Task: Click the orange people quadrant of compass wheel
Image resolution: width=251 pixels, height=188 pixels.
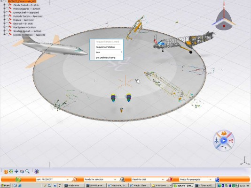Action: coord(224,133)
